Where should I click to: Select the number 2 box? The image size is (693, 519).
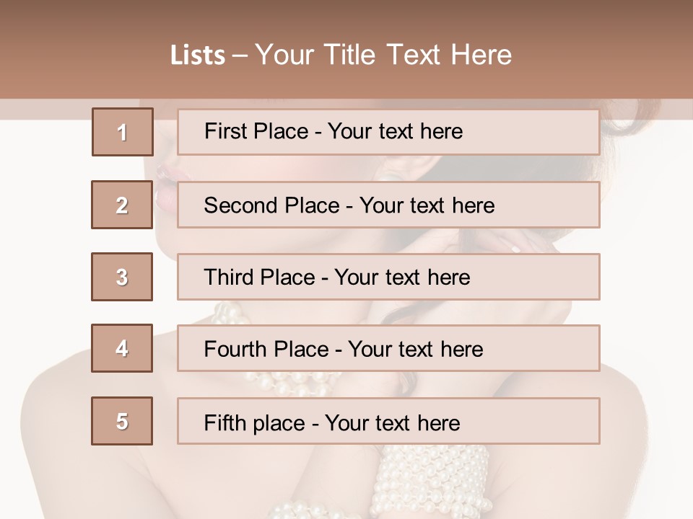(x=122, y=205)
